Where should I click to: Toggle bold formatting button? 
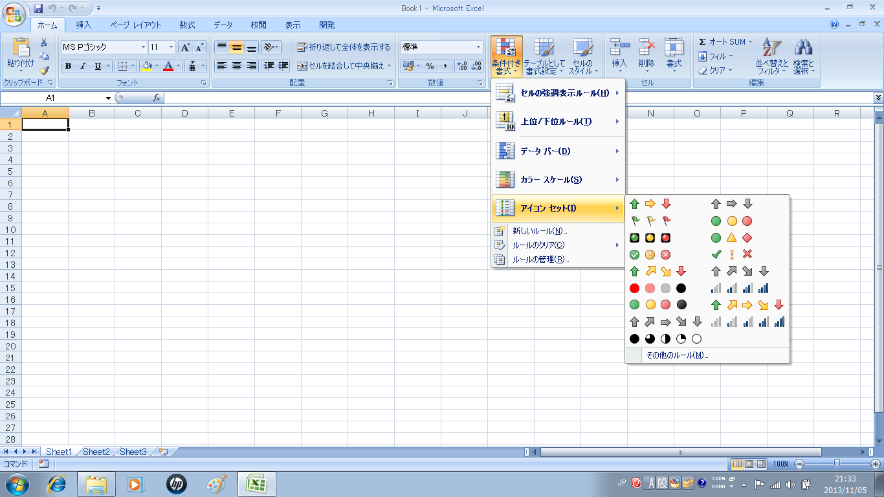click(x=68, y=66)
